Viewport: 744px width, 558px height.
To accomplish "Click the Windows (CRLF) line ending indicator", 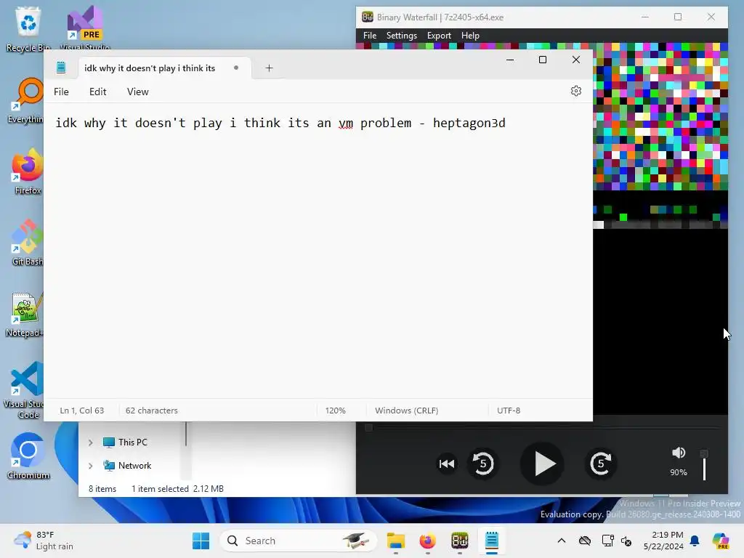I will tap(406, 411).
